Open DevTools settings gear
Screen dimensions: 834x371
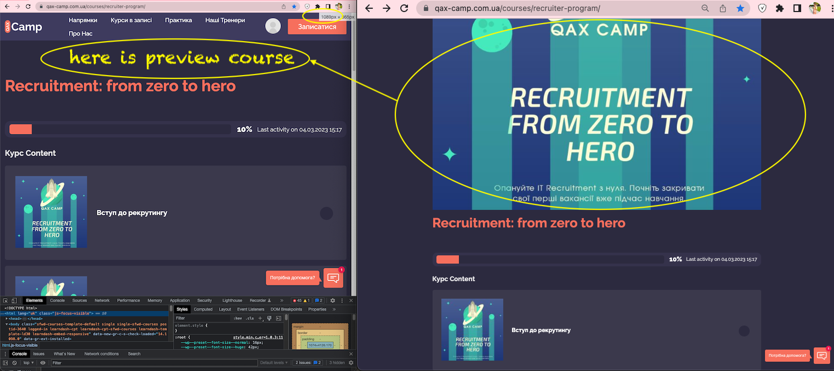click(x=331, y=300)
